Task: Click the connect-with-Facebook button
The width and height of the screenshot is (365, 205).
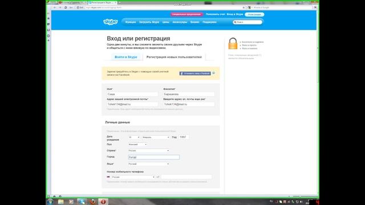Action: (195, 73)
